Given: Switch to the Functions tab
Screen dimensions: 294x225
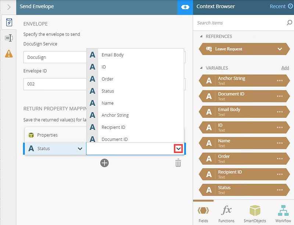Looking at the screenshot, I should pos(226,214).
